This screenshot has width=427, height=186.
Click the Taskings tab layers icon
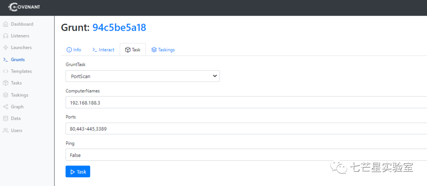[154, 50]
